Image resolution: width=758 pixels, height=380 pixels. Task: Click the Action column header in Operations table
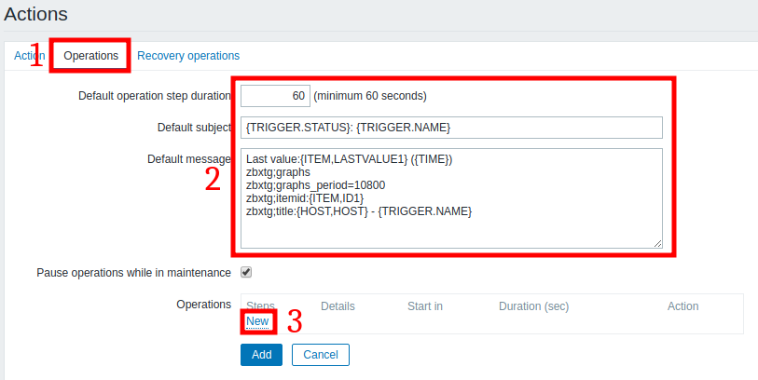[682, 305]
